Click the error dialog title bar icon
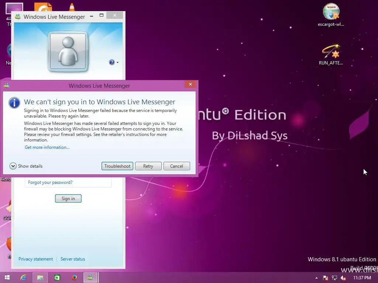 [x=7, y=85]
